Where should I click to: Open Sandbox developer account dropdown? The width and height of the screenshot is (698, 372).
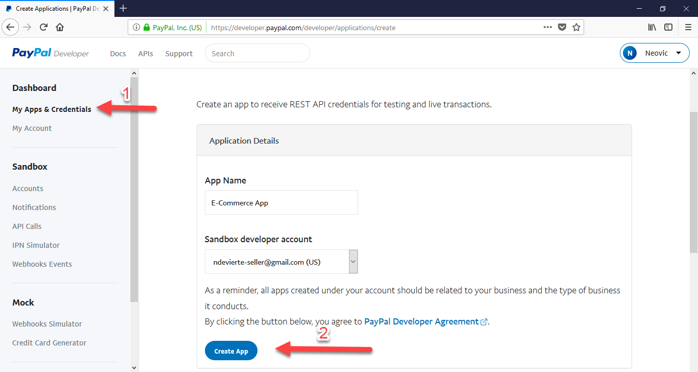(x=282, y=262)
